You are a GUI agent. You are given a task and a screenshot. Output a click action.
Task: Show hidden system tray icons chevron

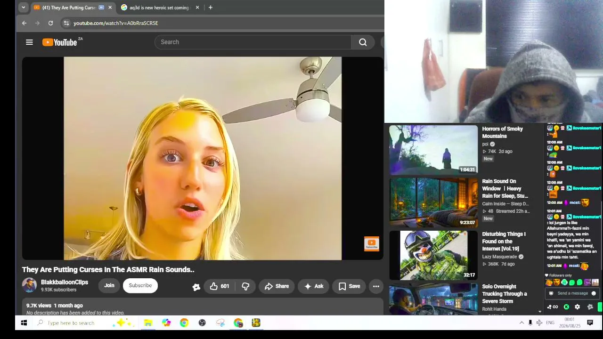[x=522, y=323]
